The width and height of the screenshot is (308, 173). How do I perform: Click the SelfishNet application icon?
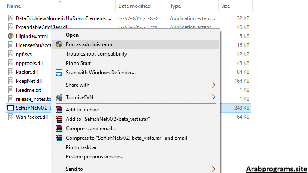[11, 108]
